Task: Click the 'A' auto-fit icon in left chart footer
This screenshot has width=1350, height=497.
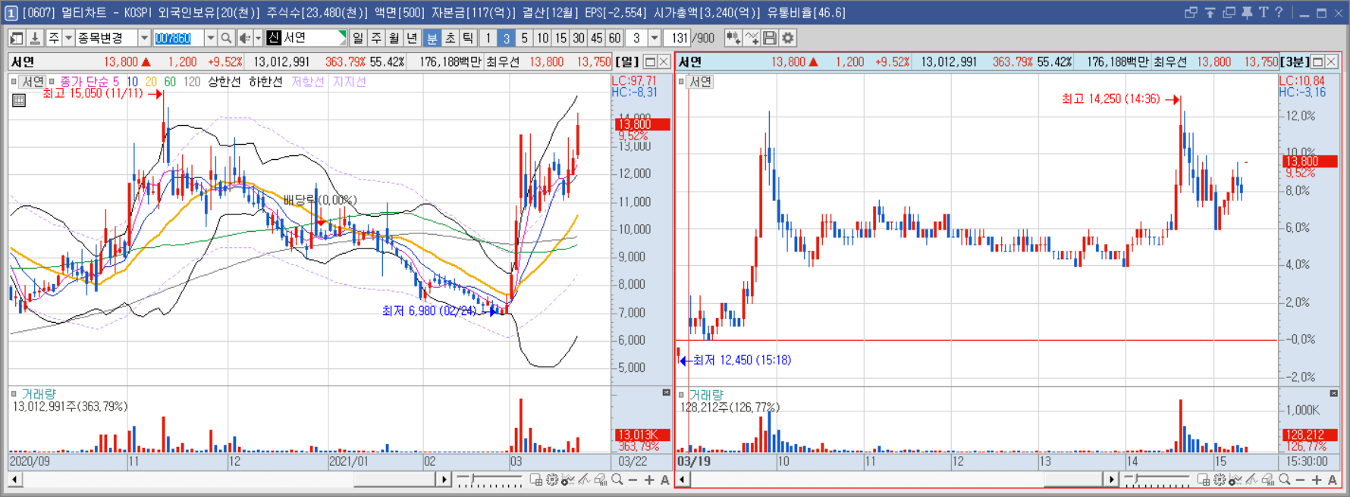Action: (664, 480)
